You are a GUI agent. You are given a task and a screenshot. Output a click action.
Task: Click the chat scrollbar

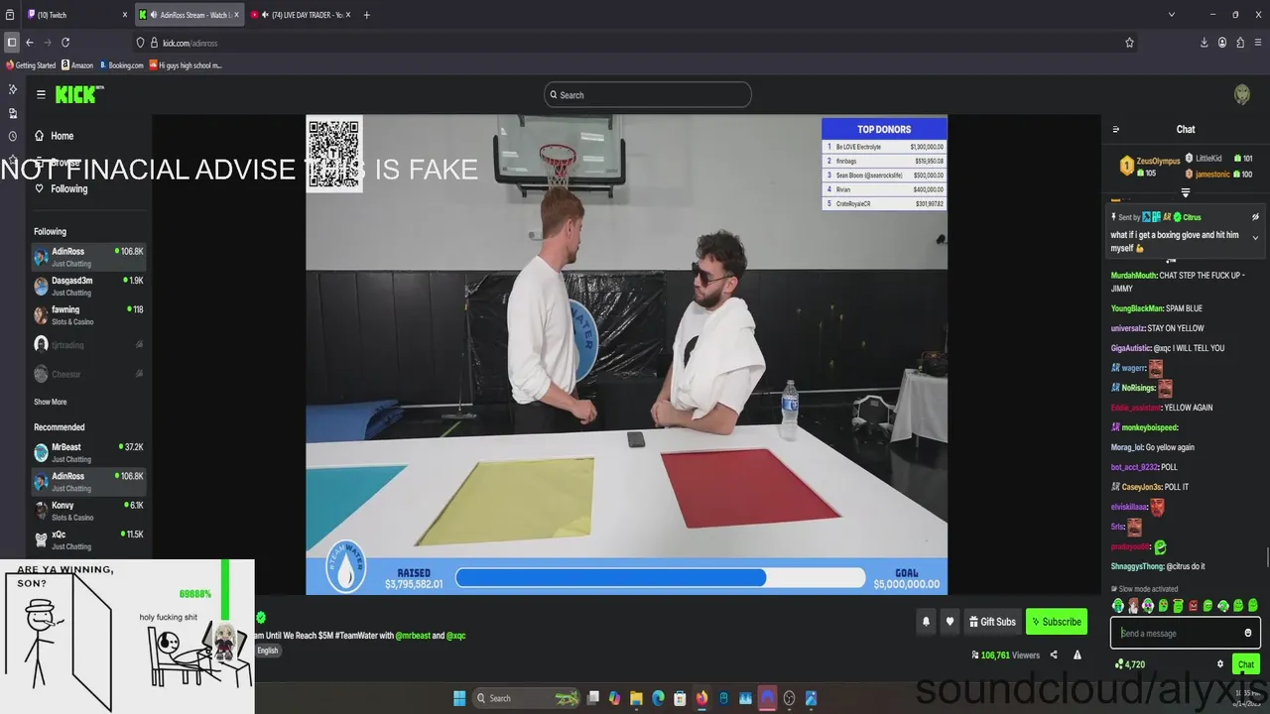click(1267, 558)
